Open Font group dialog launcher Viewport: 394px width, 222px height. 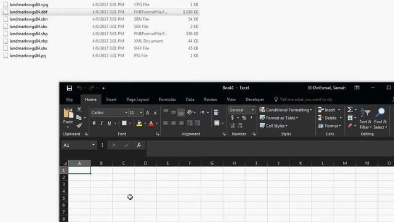[x=158, y=134]
